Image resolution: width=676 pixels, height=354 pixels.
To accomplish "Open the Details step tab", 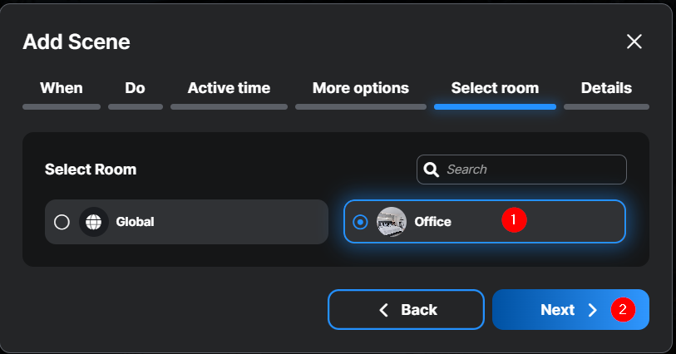I will [606, 88].
